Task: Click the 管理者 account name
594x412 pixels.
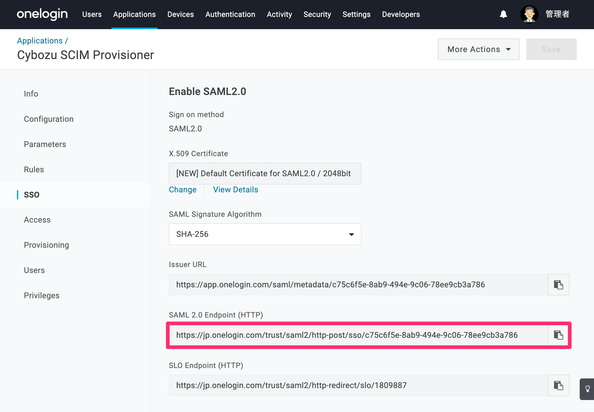Action: [x=558, y=14]
